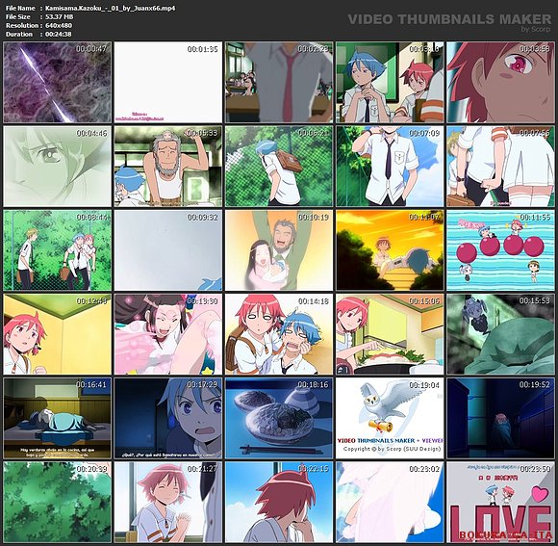Select the sunset stairs frame at 00:11:07
558x546 pixels.
point(390,250)
